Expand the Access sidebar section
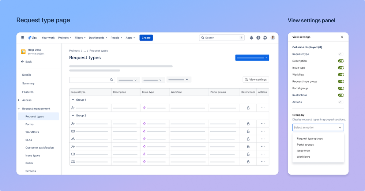This screenshot has height=191, width=365. pos(19,100)
